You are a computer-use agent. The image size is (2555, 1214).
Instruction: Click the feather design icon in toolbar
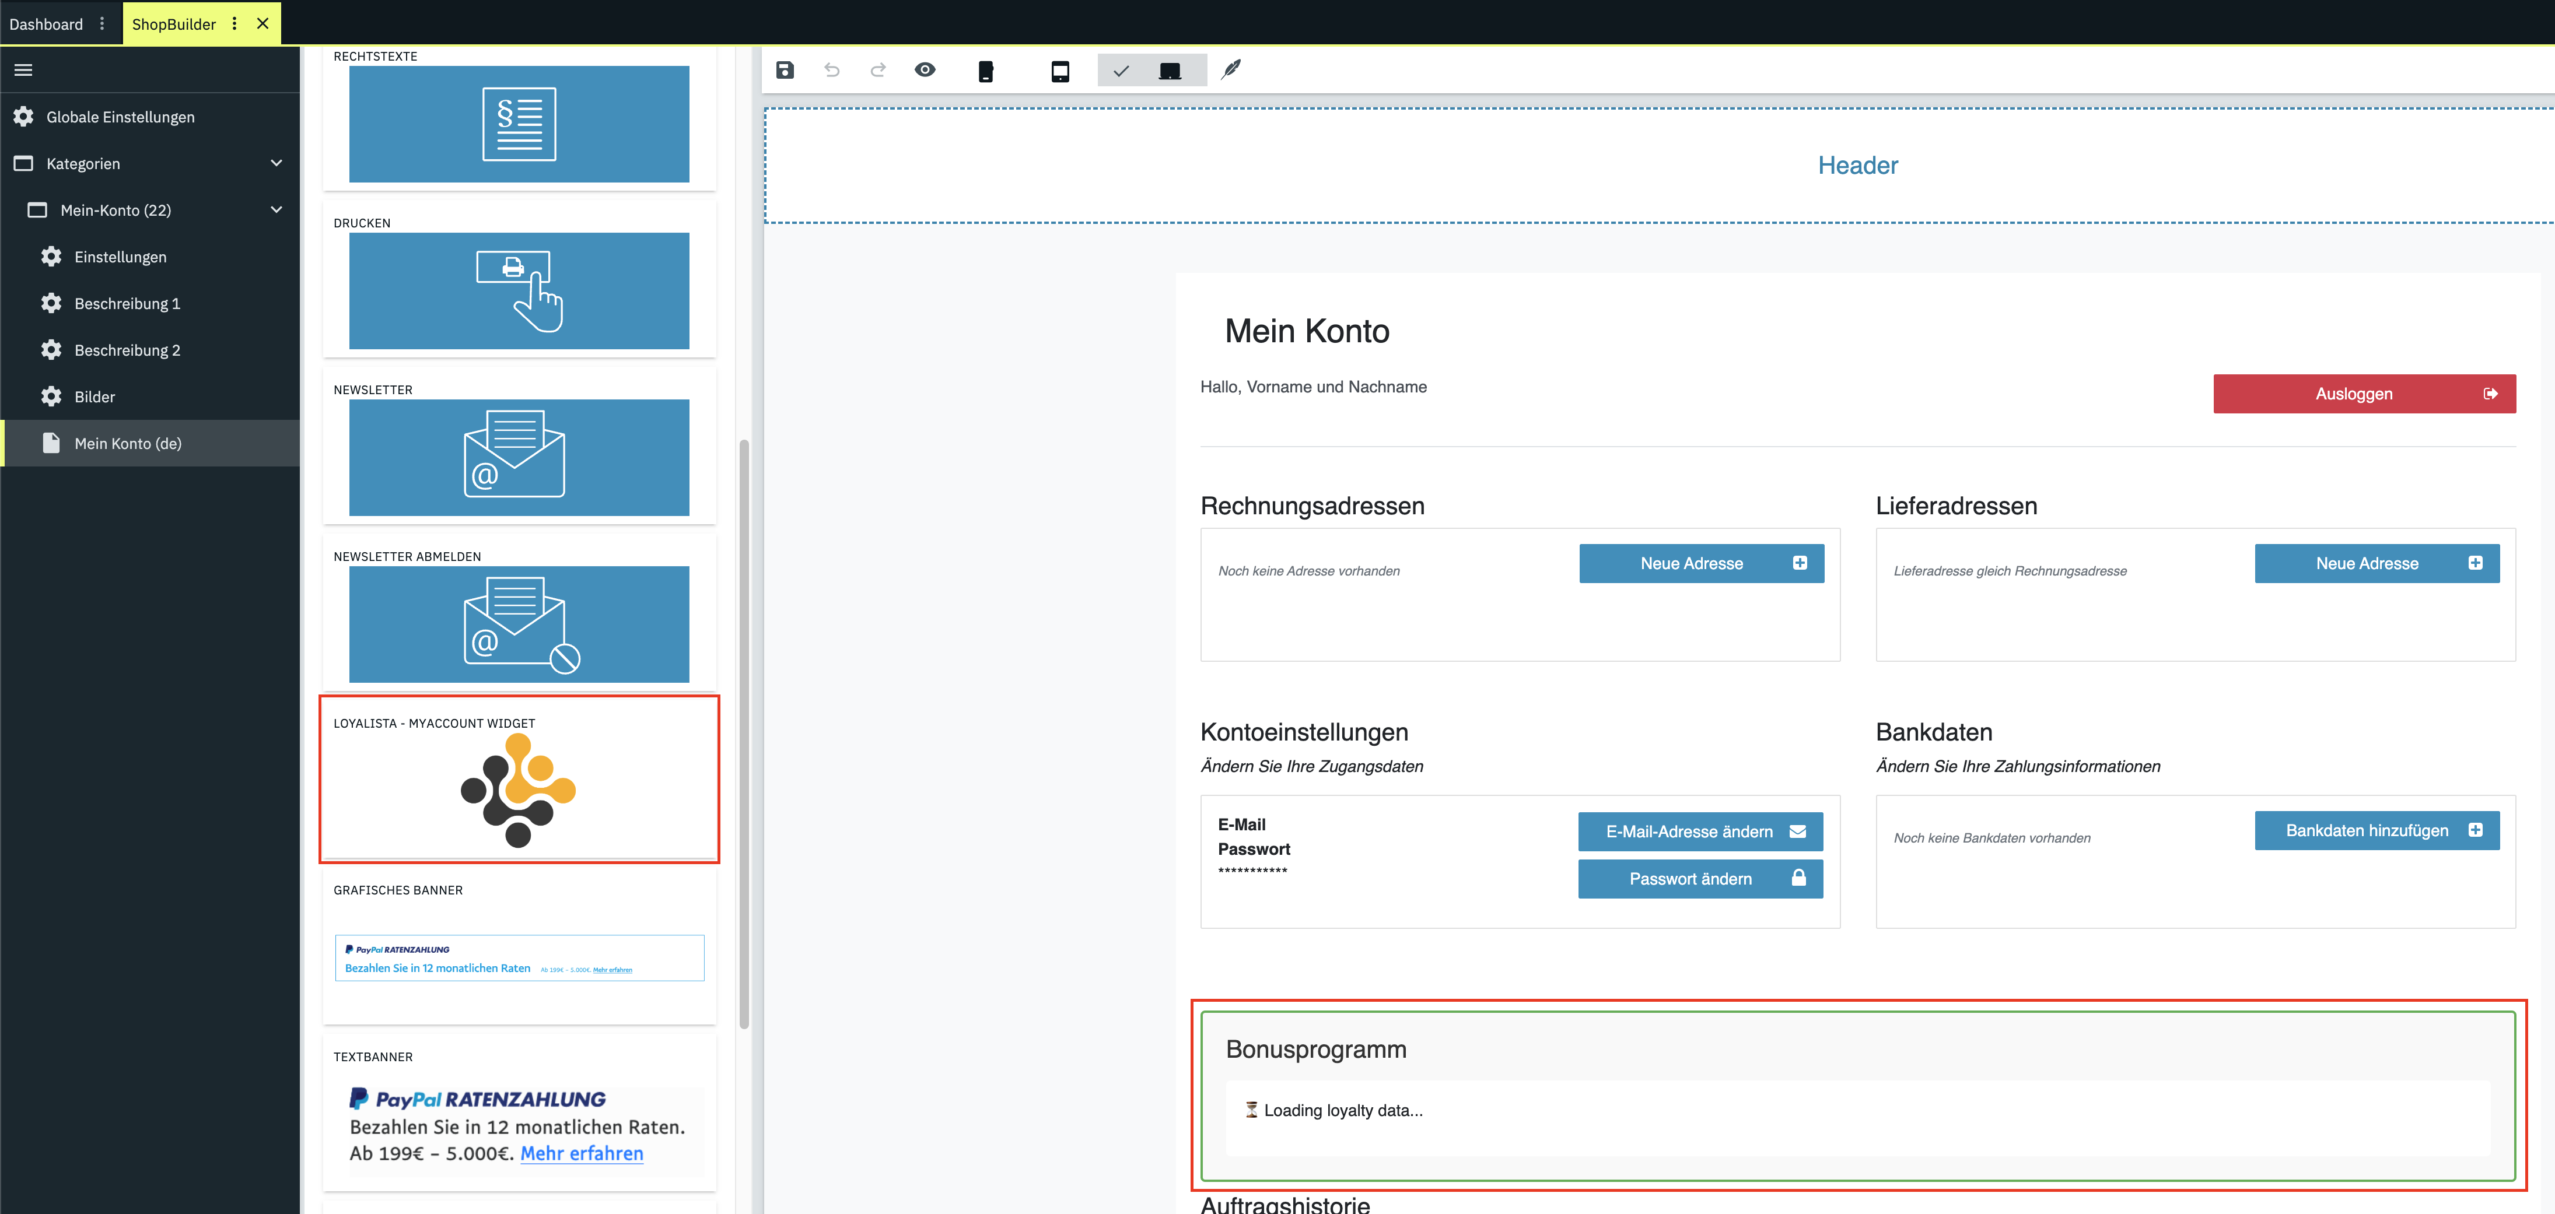pos(1231,69)
